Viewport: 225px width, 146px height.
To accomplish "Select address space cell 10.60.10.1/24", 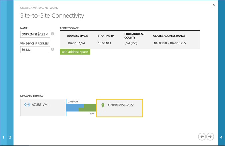I will (76, 43).
